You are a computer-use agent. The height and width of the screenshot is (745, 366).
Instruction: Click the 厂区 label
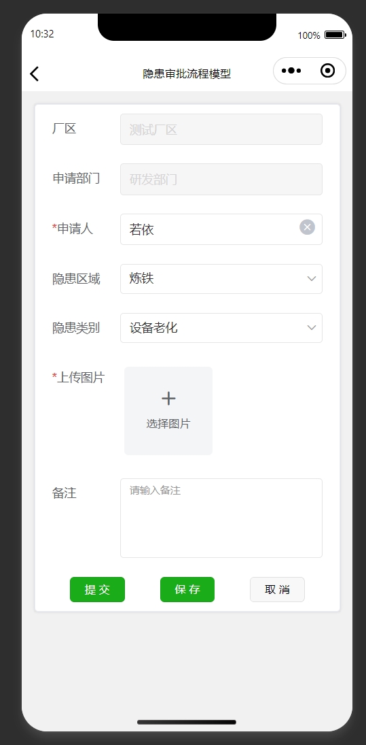(64, 129)
